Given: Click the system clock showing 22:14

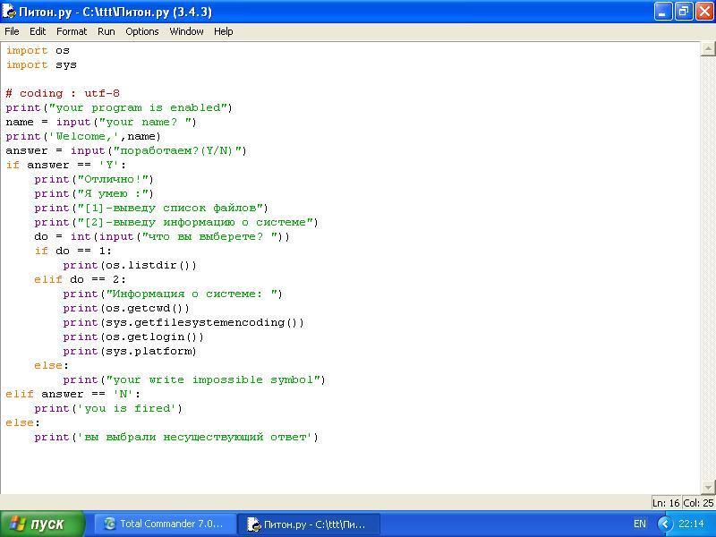Looking at the screenshot, I should click(691, 524).
